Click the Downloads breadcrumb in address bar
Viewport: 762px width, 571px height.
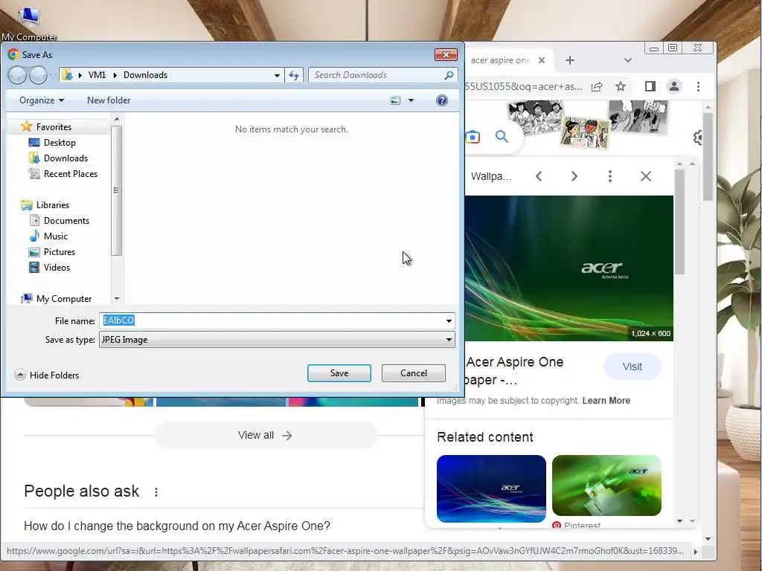point(145,75)
